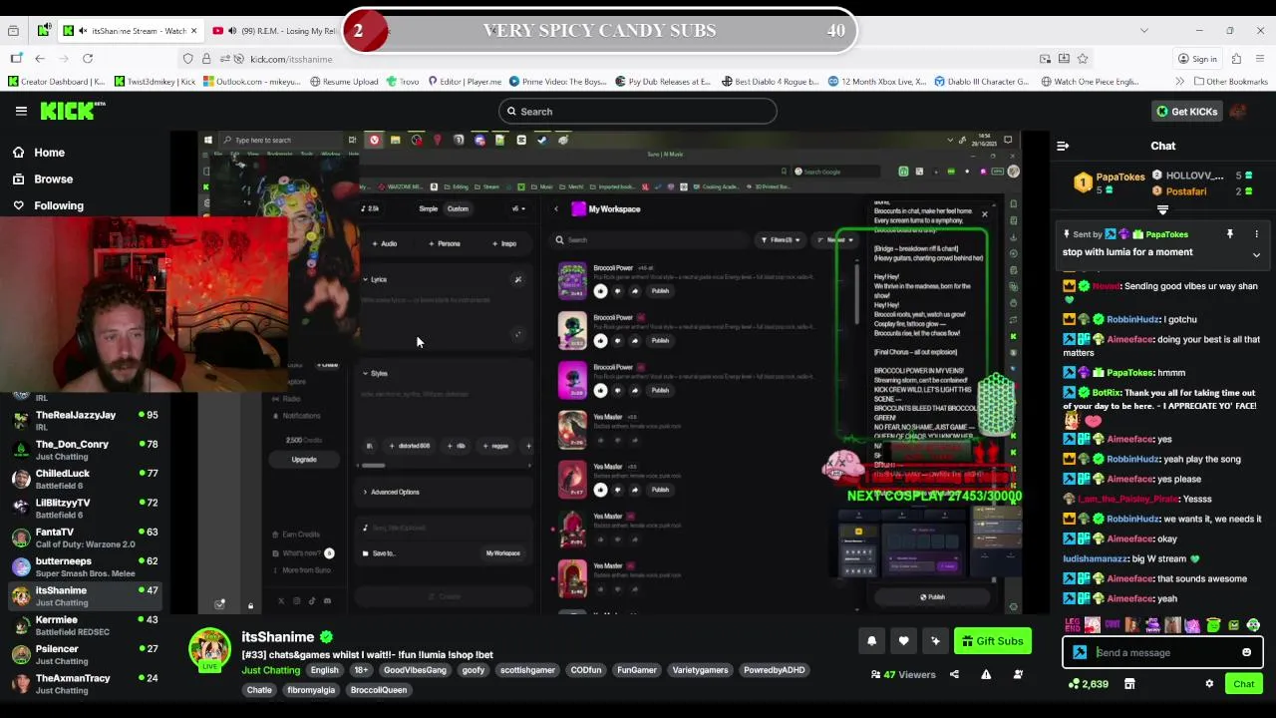1276x718 pixels.
Task: Open Firefox extensions puzzle icon
Action: point(1236,59)
